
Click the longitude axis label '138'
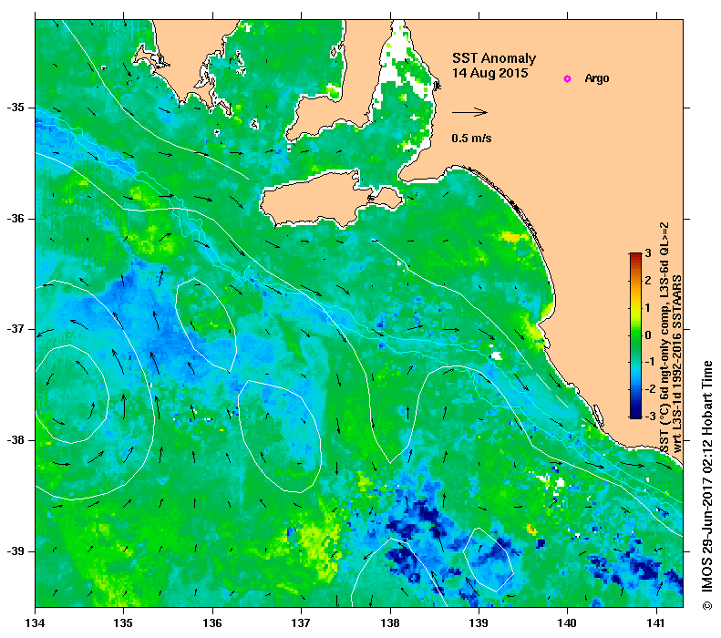point(390,623)
